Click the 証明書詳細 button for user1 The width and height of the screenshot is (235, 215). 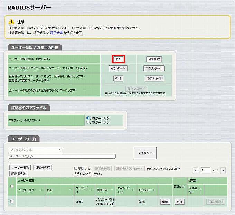[216, 202]
